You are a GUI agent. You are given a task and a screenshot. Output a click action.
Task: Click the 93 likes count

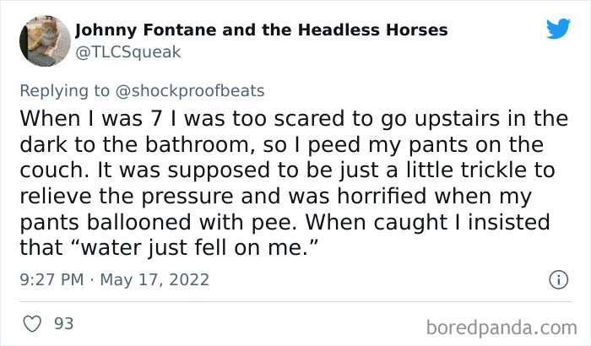pyautogui.click(x=63, y=323)
